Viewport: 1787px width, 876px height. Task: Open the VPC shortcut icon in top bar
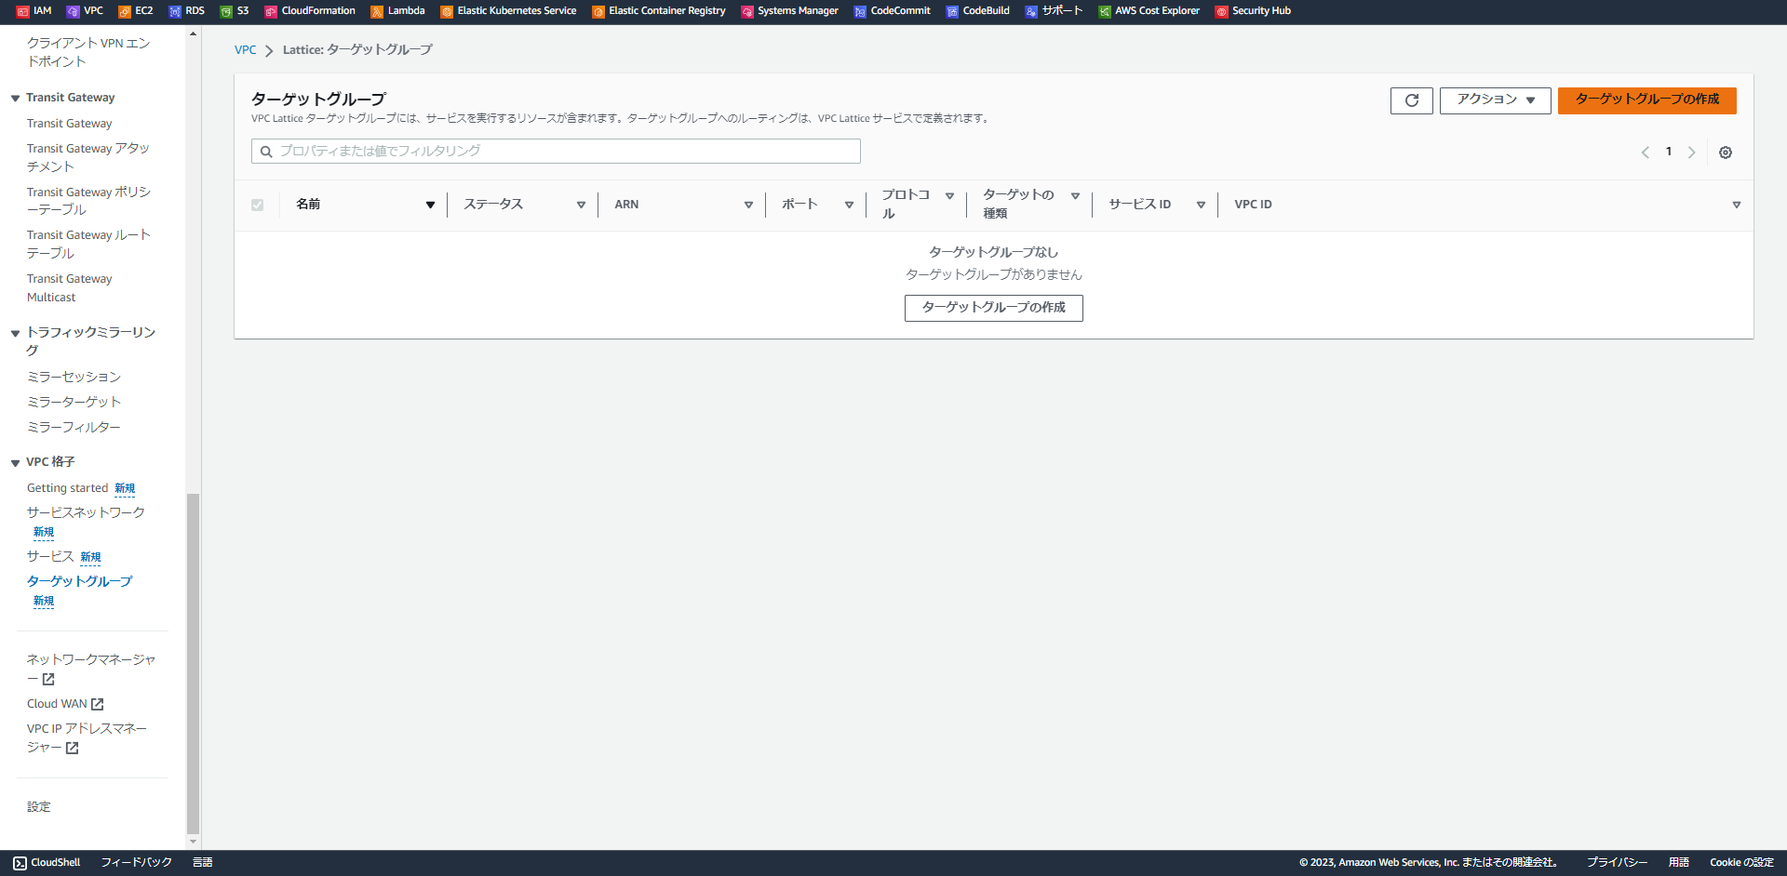point(74,11)
